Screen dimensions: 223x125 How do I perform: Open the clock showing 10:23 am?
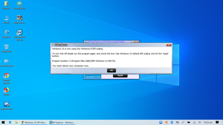click(208, 122)
